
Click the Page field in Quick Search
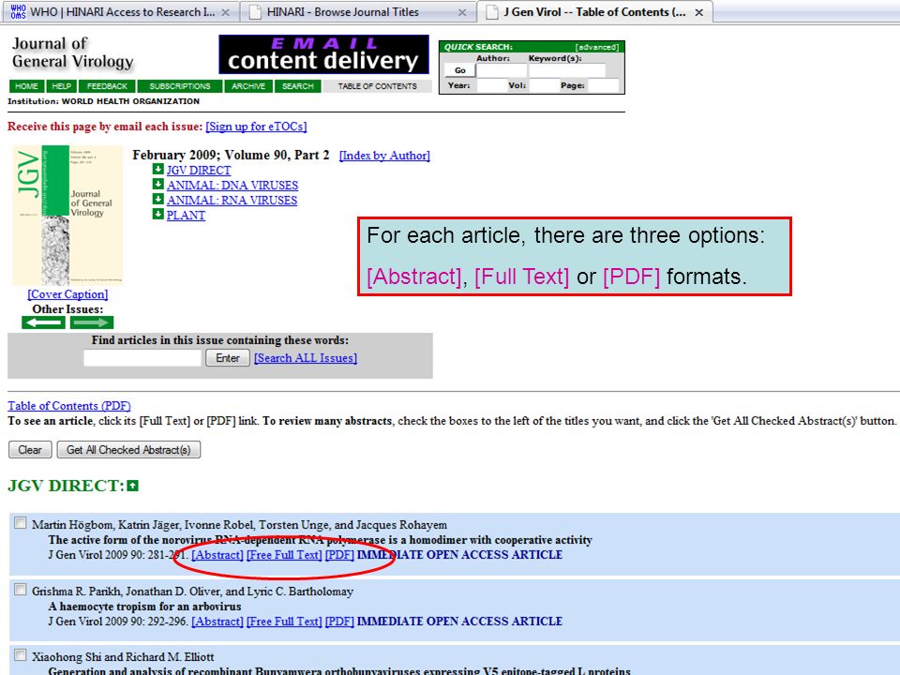pyautogui.click(x=603, y=86)
